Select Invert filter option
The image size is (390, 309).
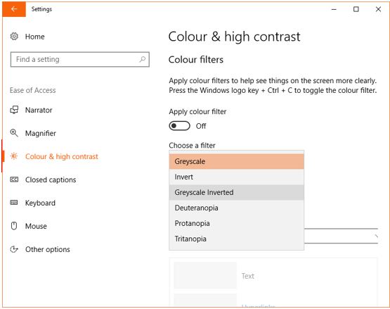(x=237, y=177)
